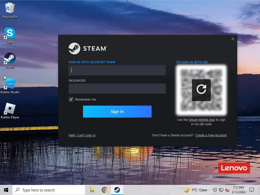Open weather widget showing 1°C Clear
Image resolution: width=260 pixels, height=195 pixels.
click(196, 190)
